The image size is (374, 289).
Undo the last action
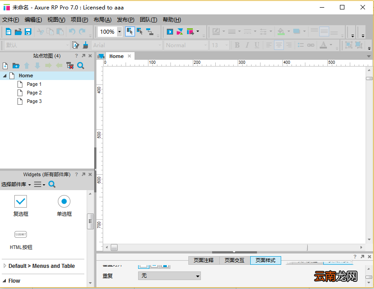[x=72, y=31]
